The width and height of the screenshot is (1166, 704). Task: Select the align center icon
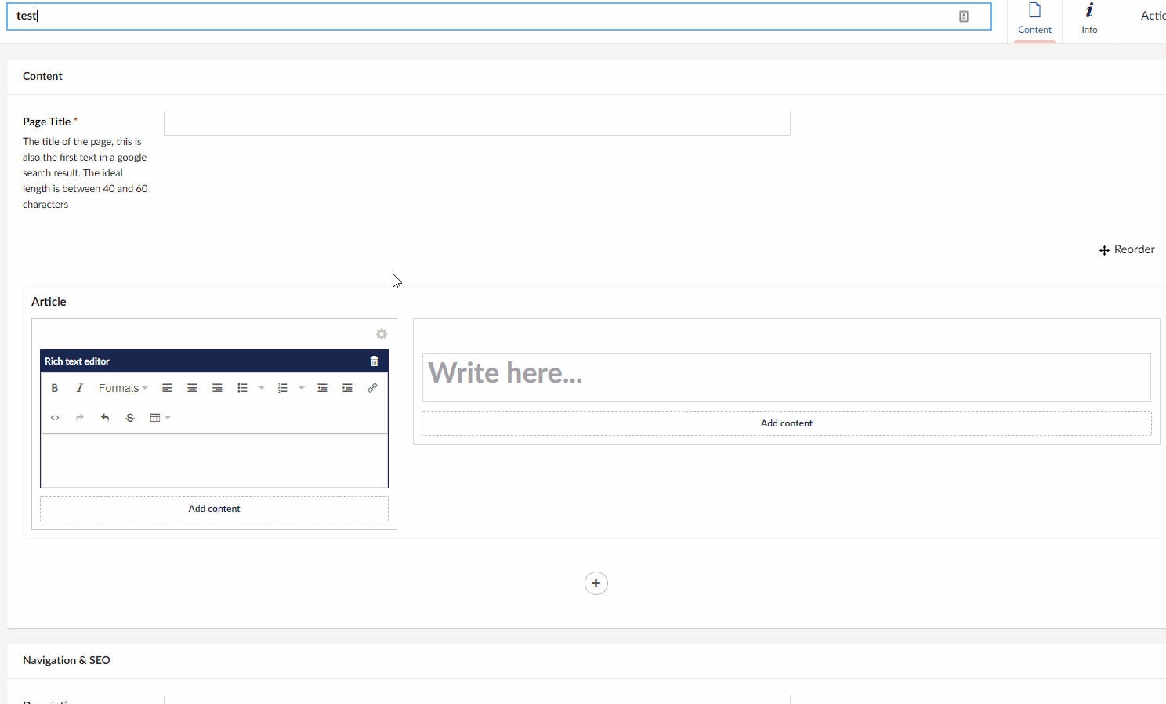[192, 387]
